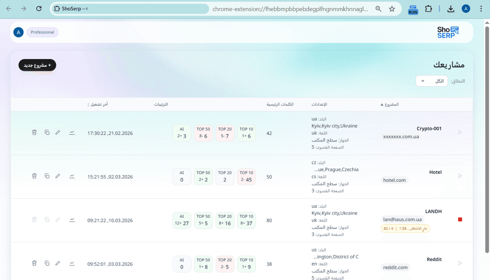Open the Chrome profile avatar
Image resolution: width=490 pixels, height=280 pixels.
point(466,9)
